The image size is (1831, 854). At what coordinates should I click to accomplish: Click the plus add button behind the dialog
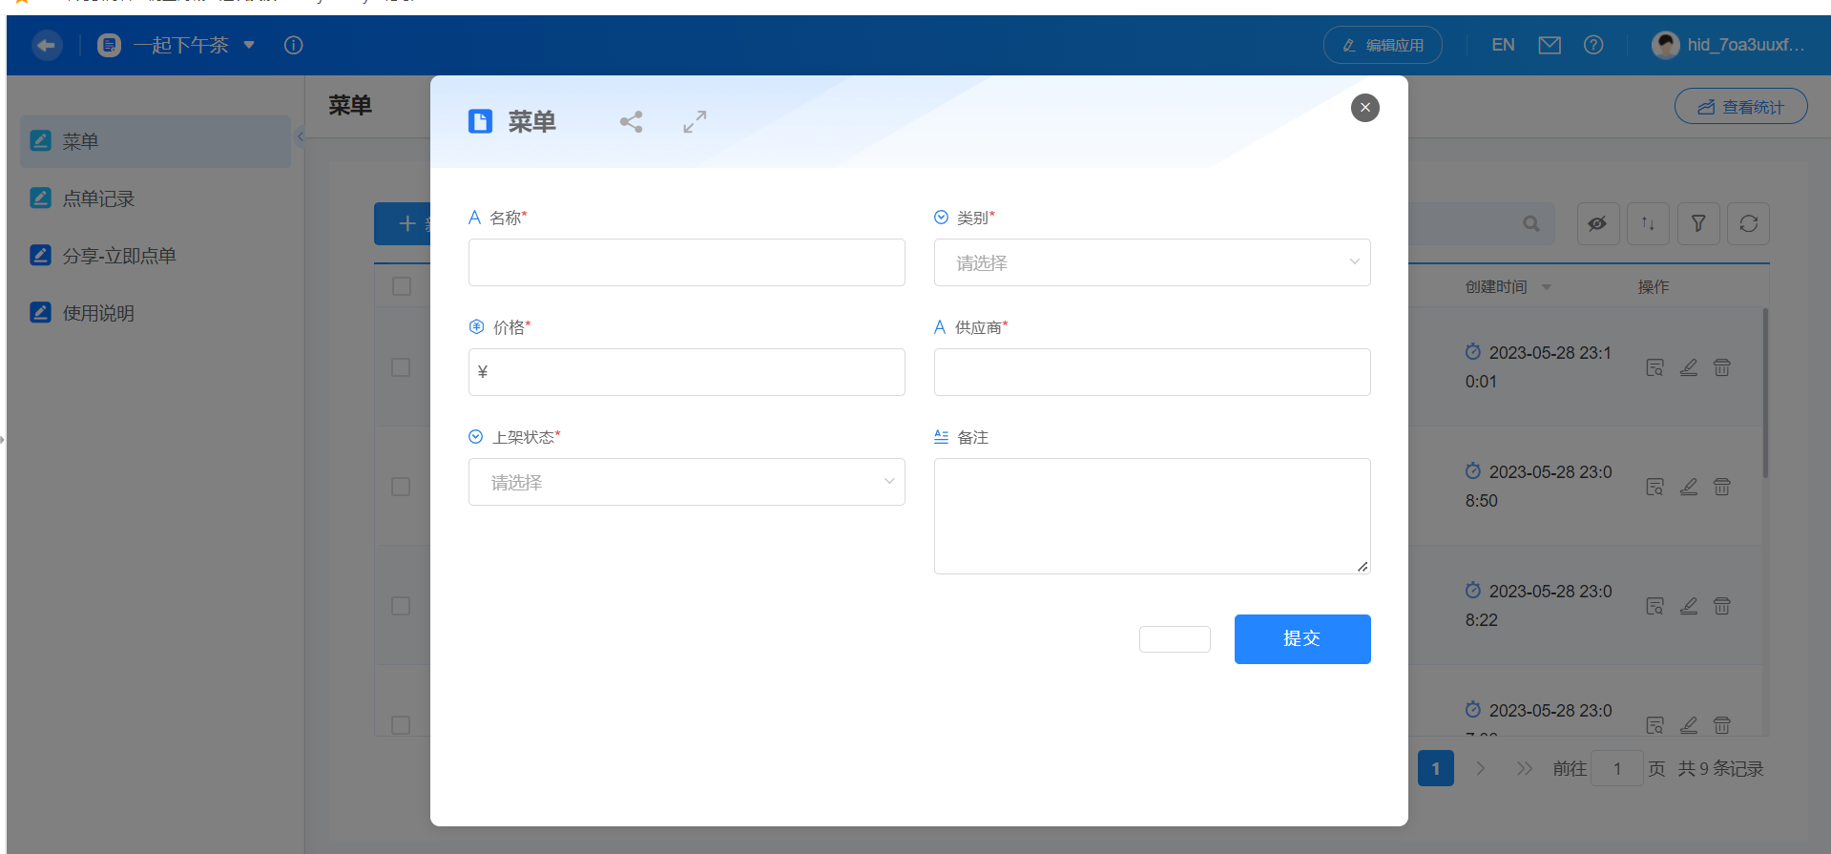tap(404, 223)
